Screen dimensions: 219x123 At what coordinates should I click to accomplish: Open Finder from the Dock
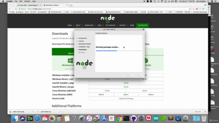click(15, 119)
